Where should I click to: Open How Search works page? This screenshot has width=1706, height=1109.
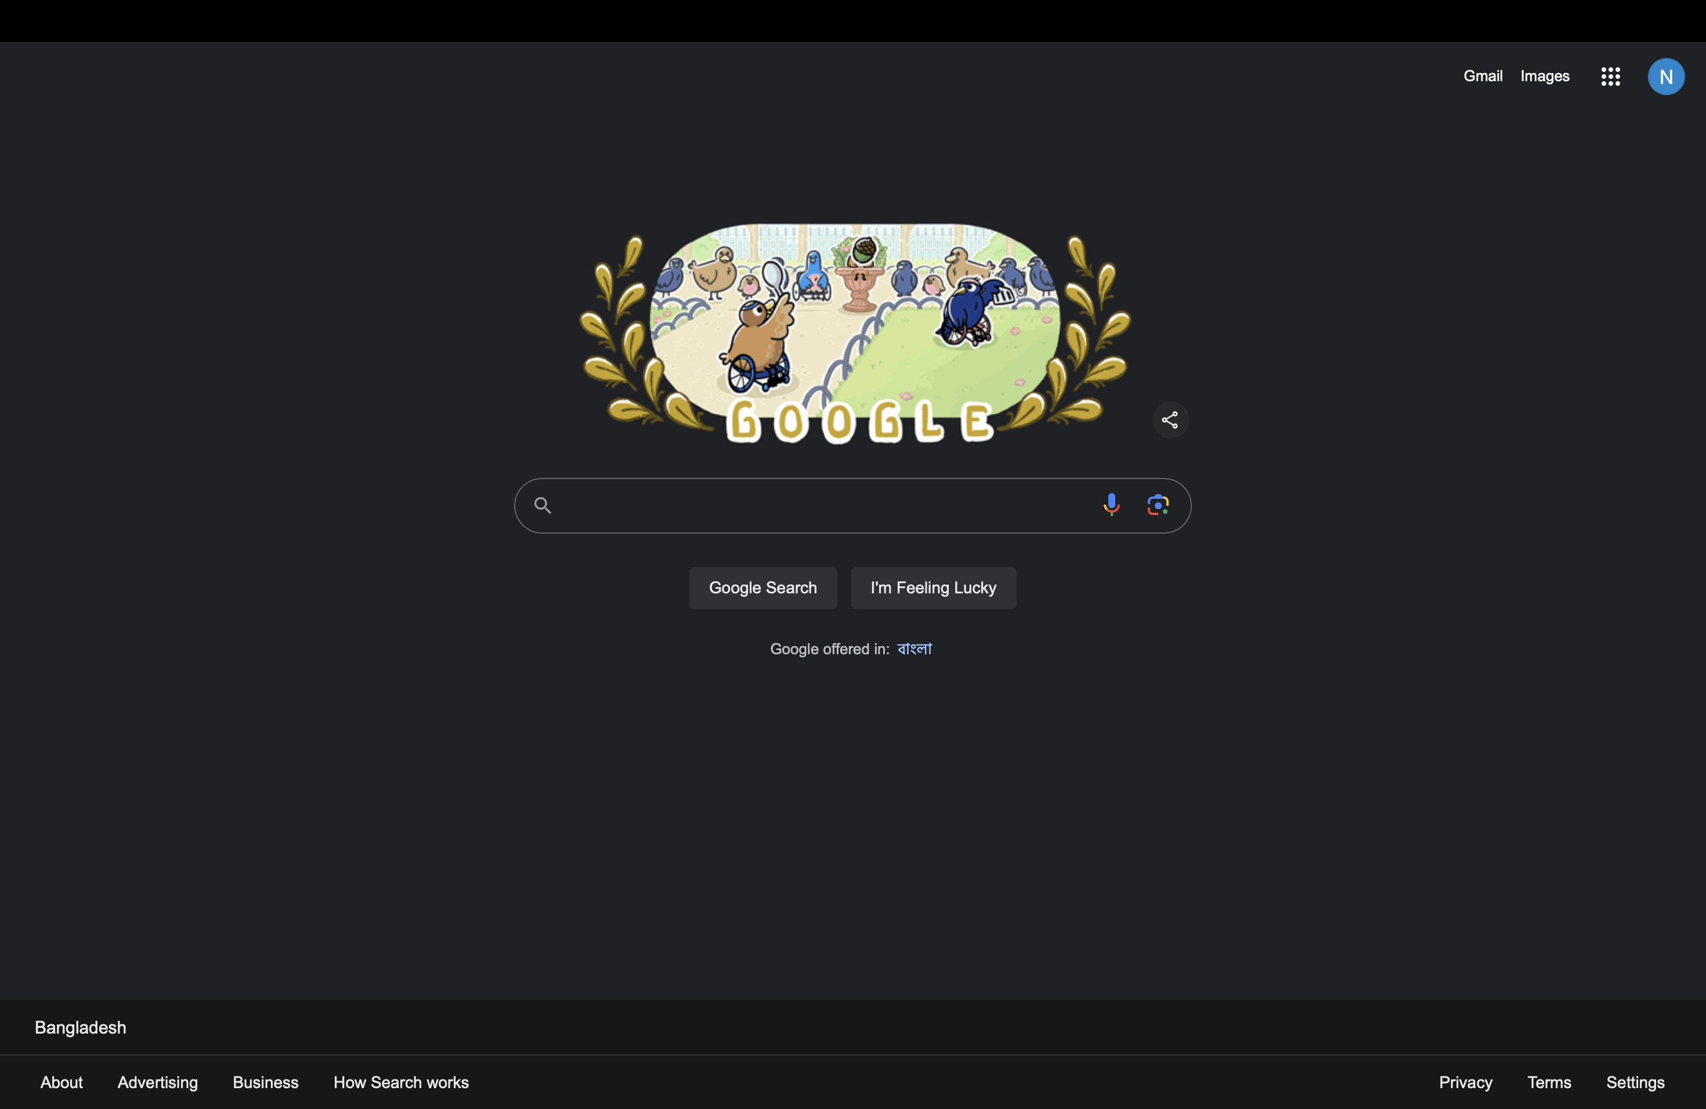coord(401,1082)
